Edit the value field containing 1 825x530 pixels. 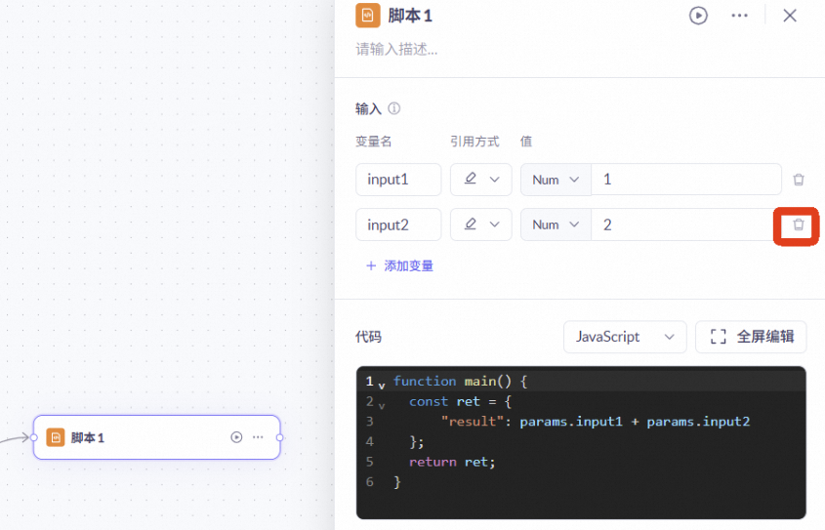[686, 180]
